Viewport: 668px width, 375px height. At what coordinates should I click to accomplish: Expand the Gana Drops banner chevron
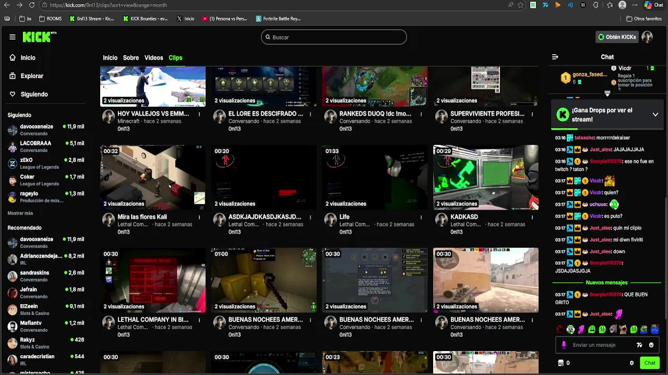coord(655,115)
